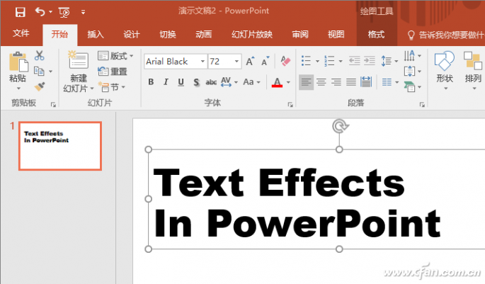Increase the list indent level

[370, 61]
